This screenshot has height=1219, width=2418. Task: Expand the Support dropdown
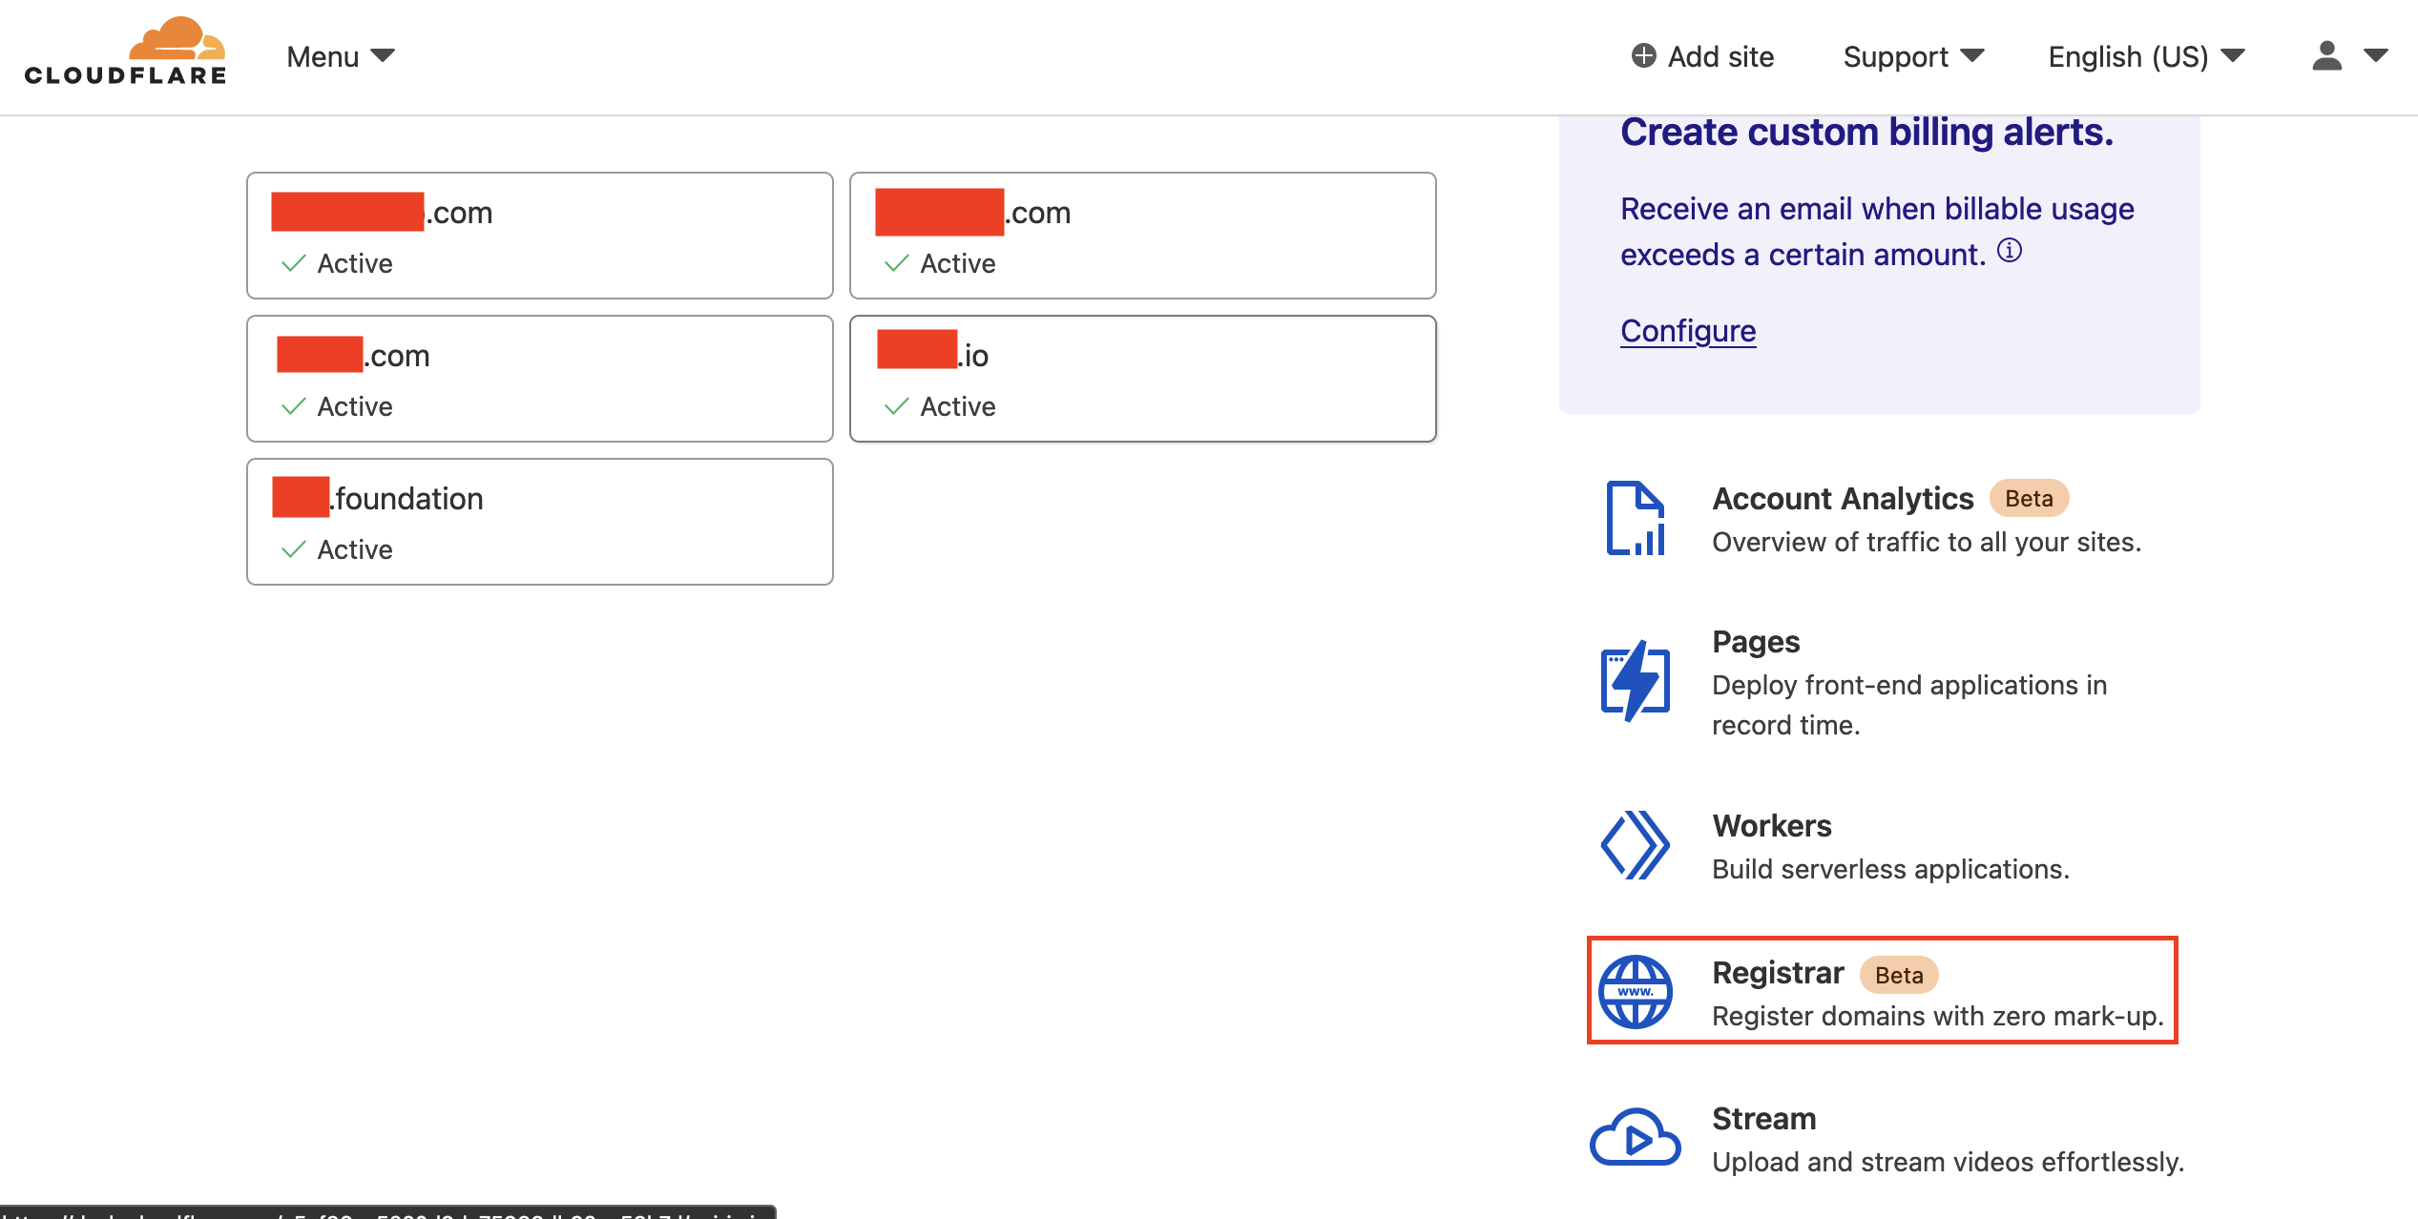tap(1913, 57)
